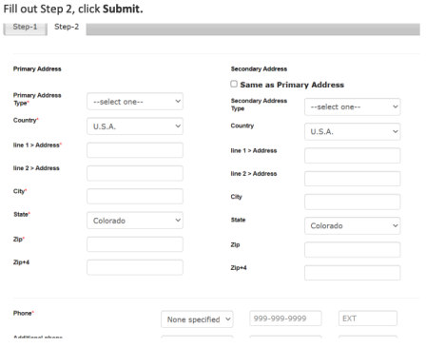Screen dimensions: 426x348
Task: Click primary line 1 Address field
Action: (135, 150)
